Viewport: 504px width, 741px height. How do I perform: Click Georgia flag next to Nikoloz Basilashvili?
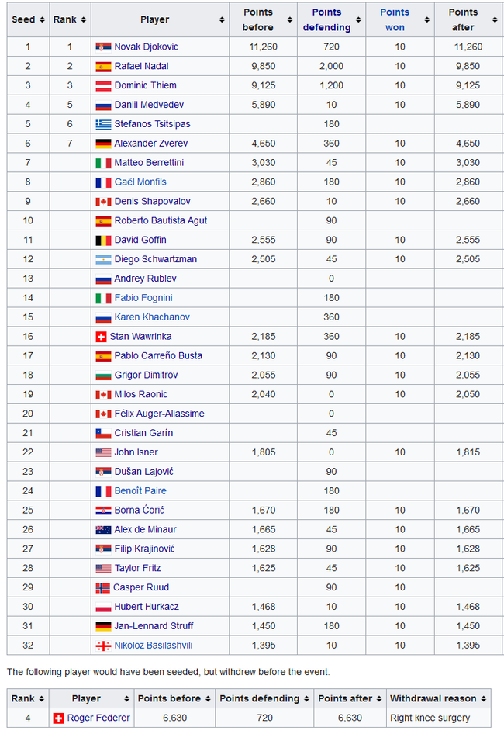coord(103,646)
